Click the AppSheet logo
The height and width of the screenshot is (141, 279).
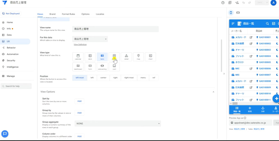click(x=5, y=3)
